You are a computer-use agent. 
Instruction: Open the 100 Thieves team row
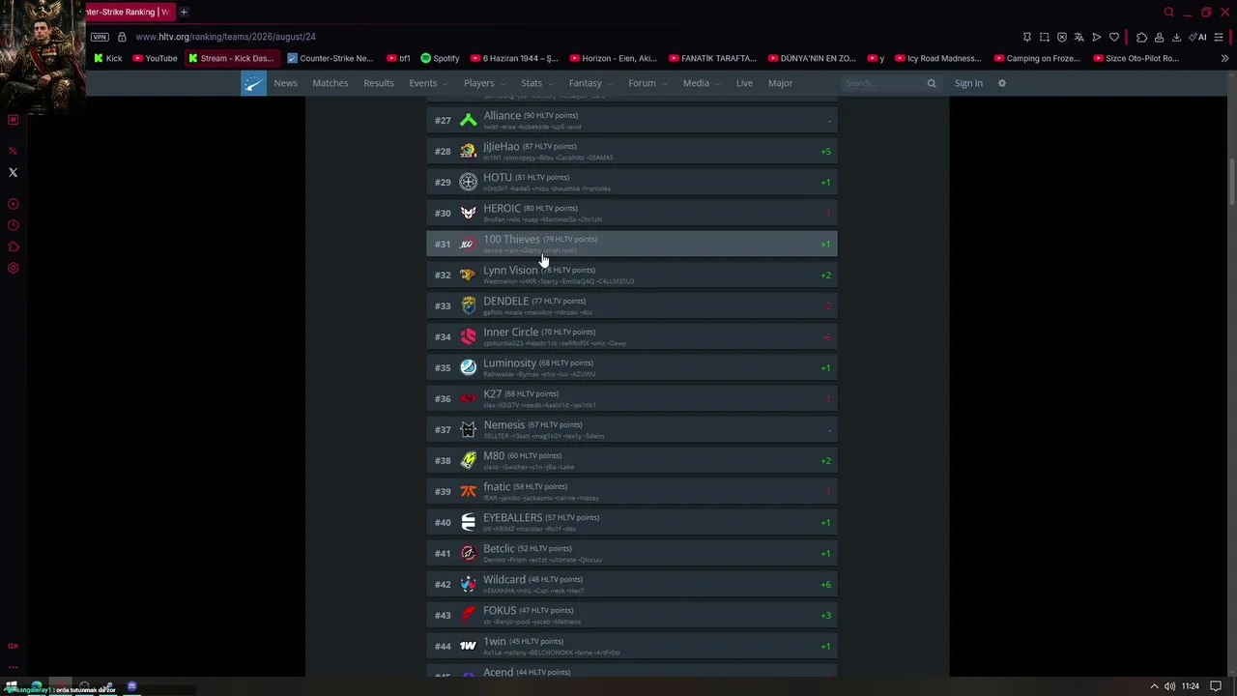click(632, 244)
